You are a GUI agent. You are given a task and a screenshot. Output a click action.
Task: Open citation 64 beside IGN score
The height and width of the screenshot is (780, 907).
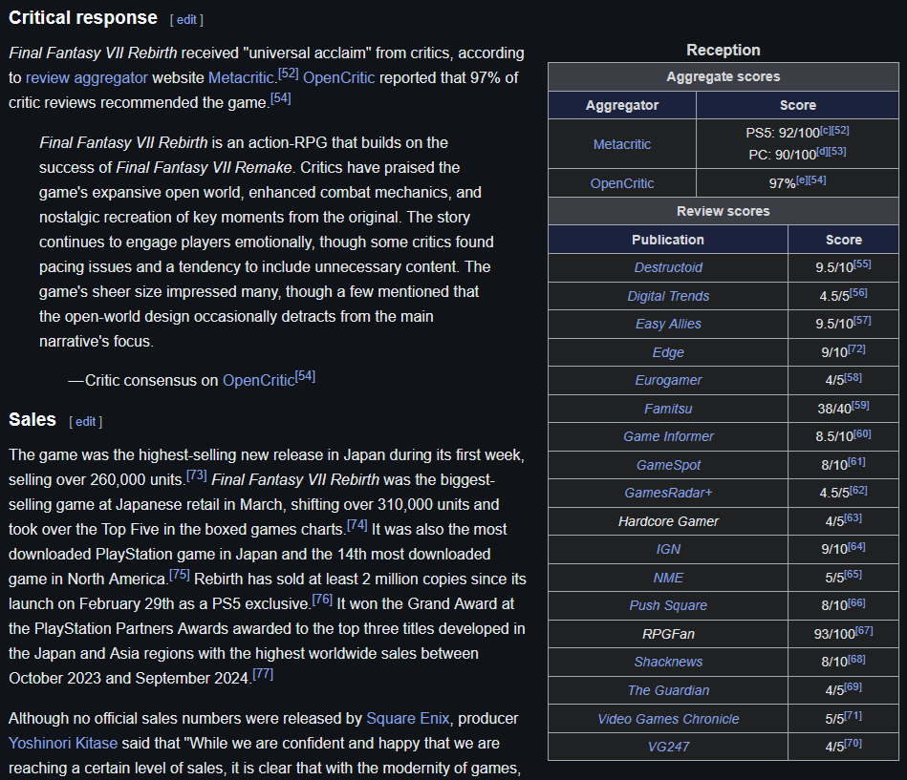[856, 547]
